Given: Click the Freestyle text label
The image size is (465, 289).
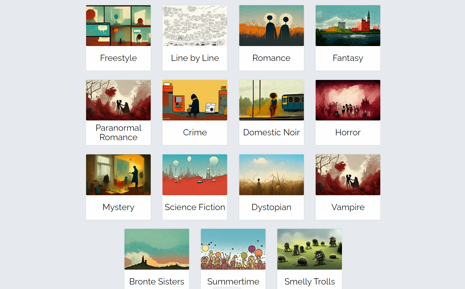Looking at the screenshot, I should 118,58.
